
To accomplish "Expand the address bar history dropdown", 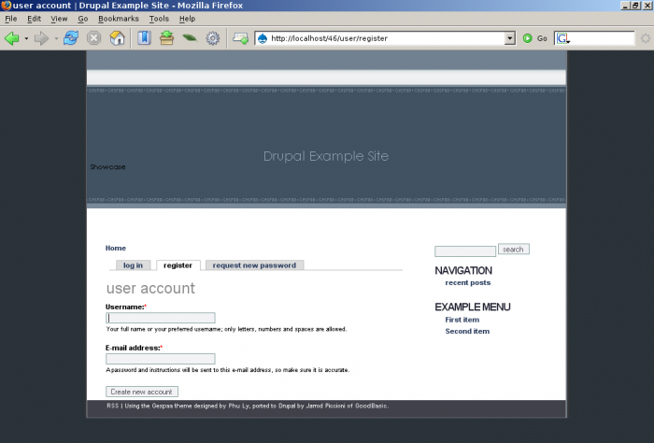I will coord(510,38).
